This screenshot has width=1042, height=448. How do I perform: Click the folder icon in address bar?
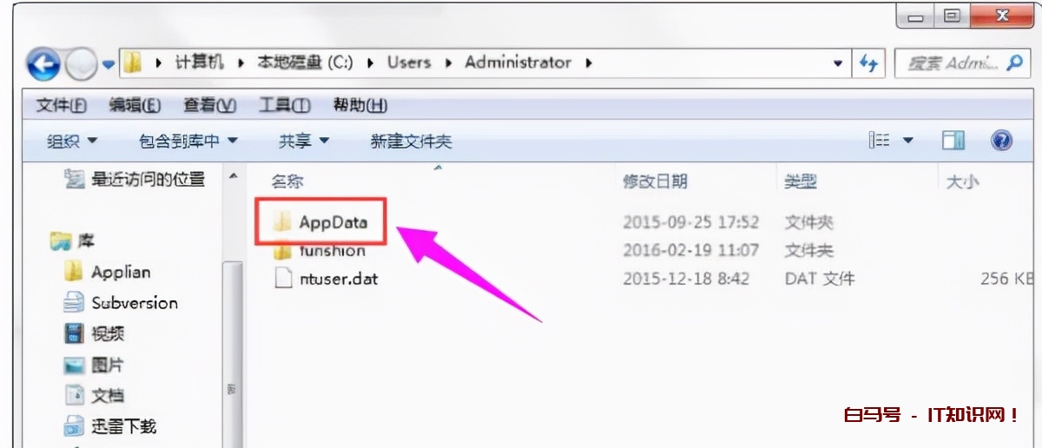click(x=133, y=63)
